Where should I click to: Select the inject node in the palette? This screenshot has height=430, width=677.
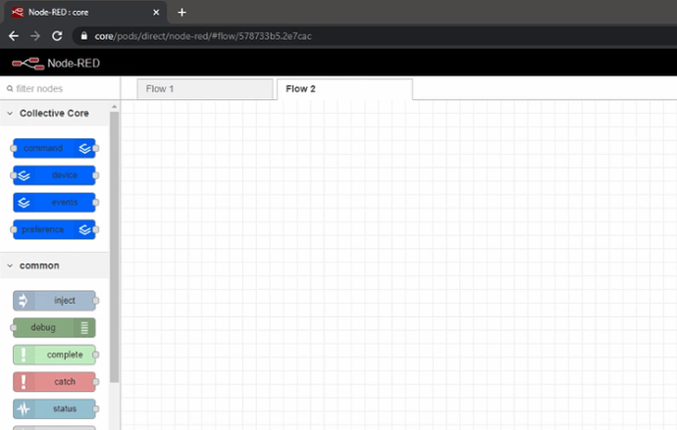[54, 301]
